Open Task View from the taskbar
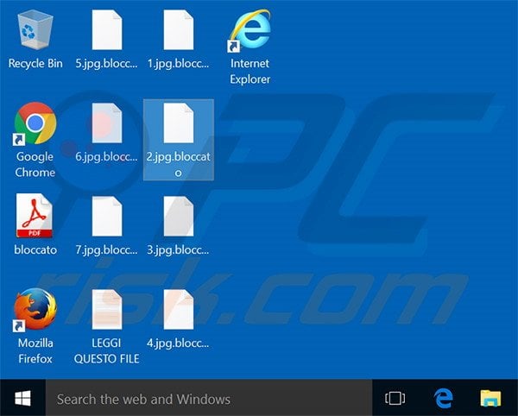The image size is (518, 416). coord(395,398)
